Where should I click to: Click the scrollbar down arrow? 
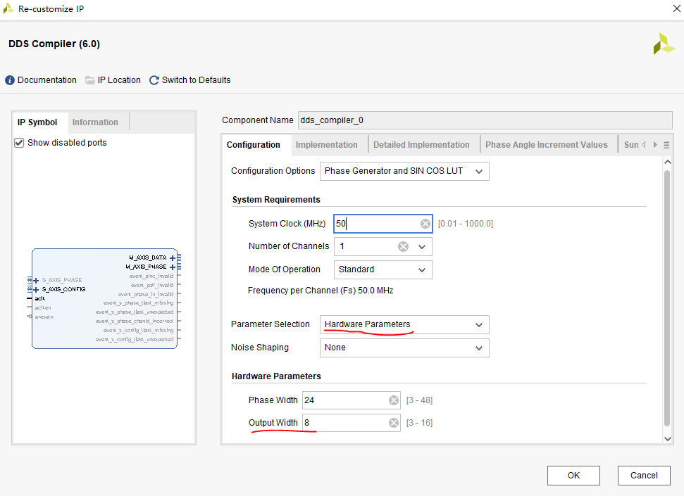tap(667, 439)
